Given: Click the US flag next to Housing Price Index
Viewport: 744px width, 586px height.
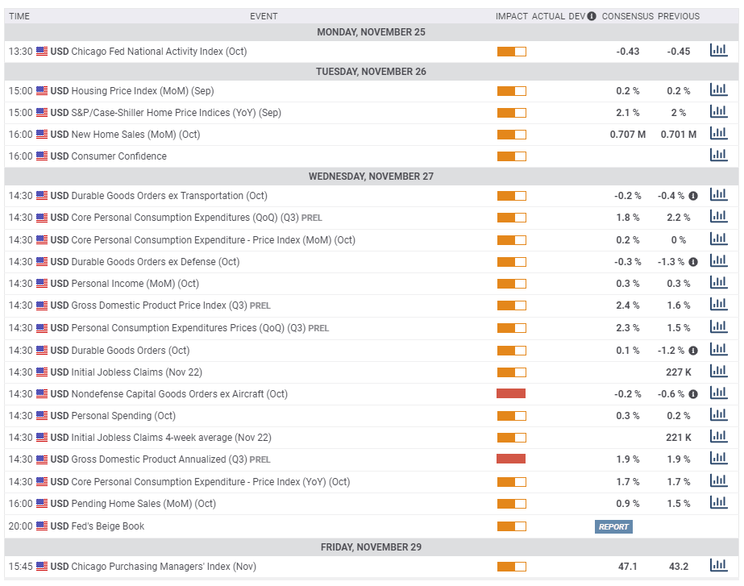Looking at the screenshot, I should click(43, 90).
